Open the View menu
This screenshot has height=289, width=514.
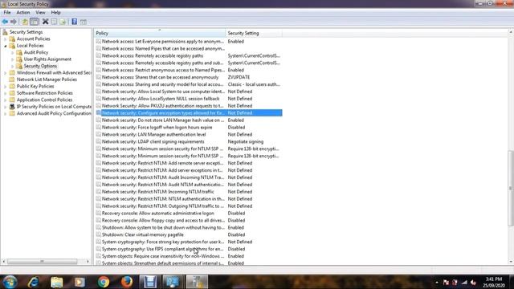[40, 13]
